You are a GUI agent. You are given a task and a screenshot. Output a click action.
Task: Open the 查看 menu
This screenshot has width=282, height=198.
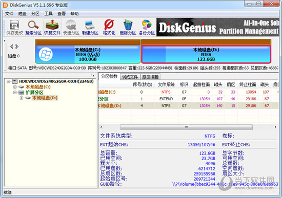click(62, 14)
